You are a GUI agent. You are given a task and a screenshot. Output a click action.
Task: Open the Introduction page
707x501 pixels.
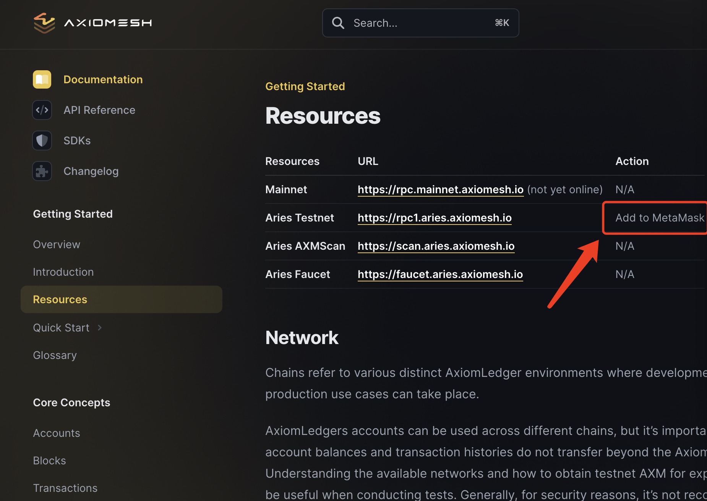[63, 272]
